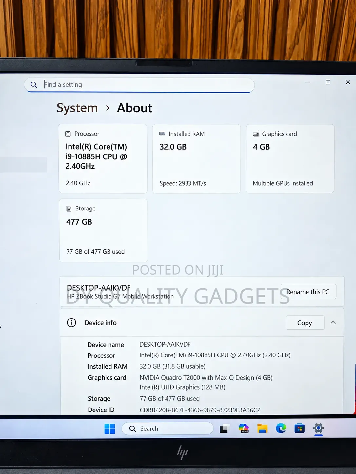Click Multiple GPUs installed text

283,183
